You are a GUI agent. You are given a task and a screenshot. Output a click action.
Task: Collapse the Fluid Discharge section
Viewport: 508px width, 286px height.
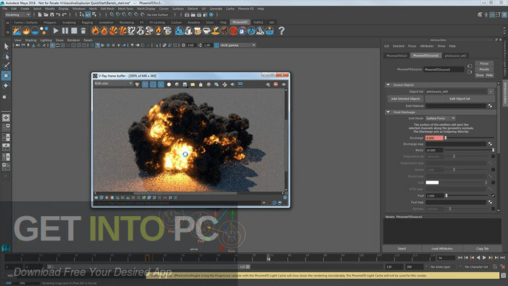click(x=388, y=113)
